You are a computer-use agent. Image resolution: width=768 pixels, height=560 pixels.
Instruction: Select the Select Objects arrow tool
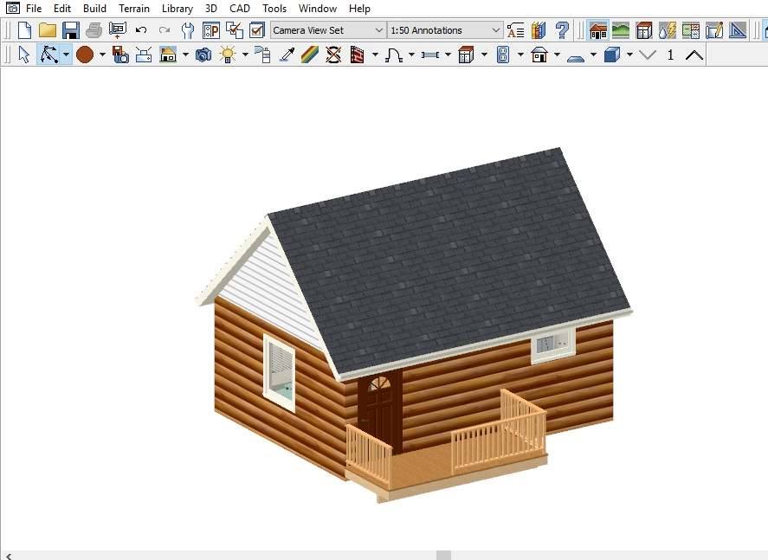24,55
